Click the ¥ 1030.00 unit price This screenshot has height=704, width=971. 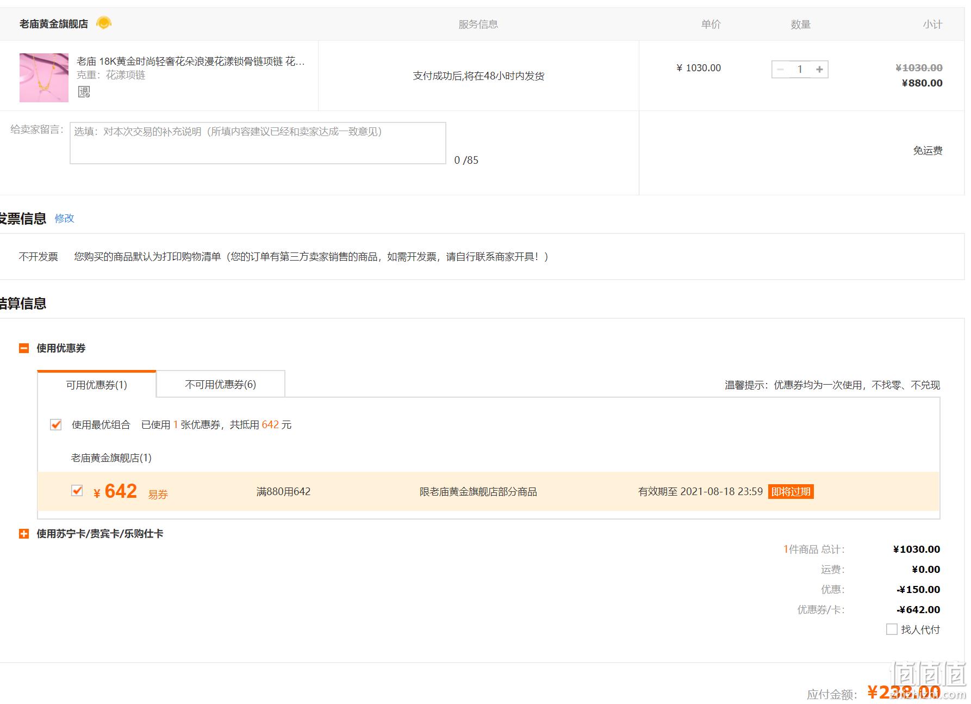click(699, 68)
